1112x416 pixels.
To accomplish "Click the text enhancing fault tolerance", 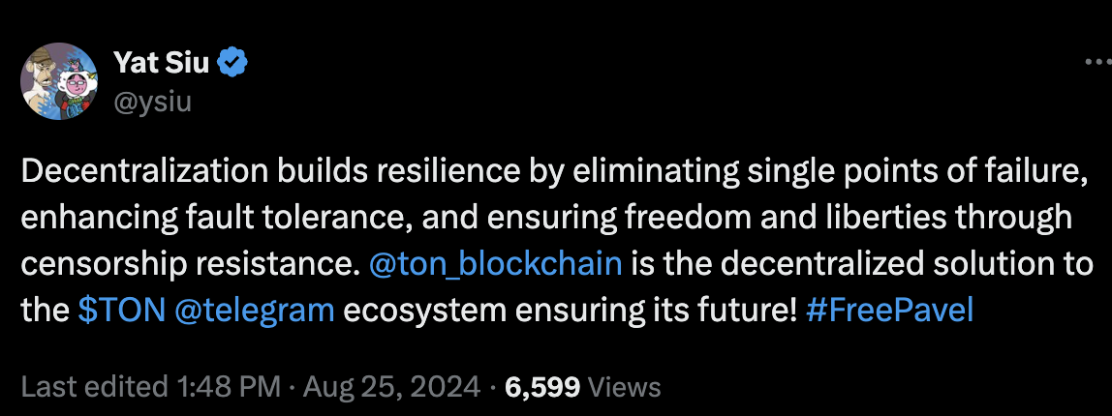I will 218,219.
